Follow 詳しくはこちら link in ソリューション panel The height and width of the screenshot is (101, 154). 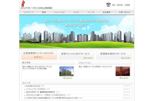tap(124, 78)
